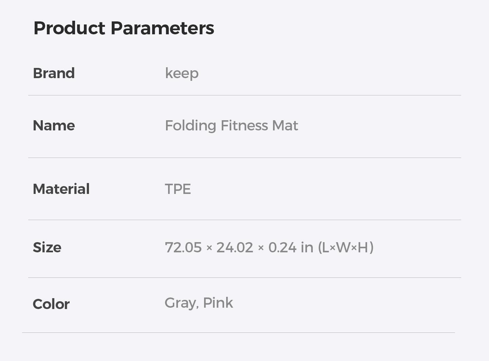Click the Size row label
The image size is (489, 361).
(x=47, y=248)
